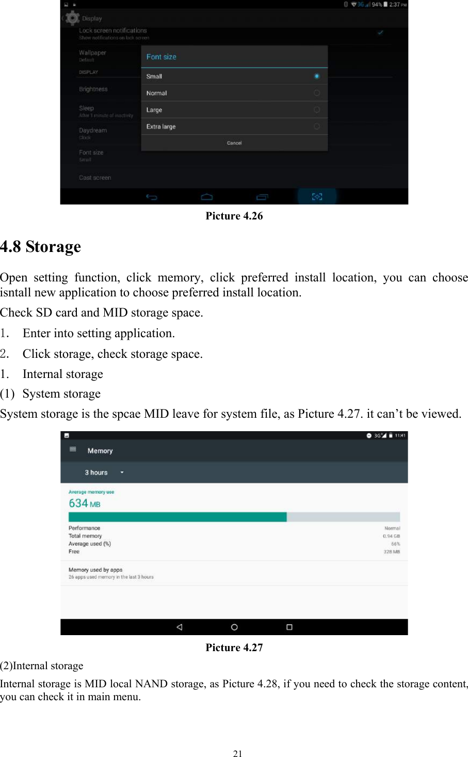Cancel the Font size dialog
The height and width of the screenshot is (757, 468).
(x=234, y=143)
